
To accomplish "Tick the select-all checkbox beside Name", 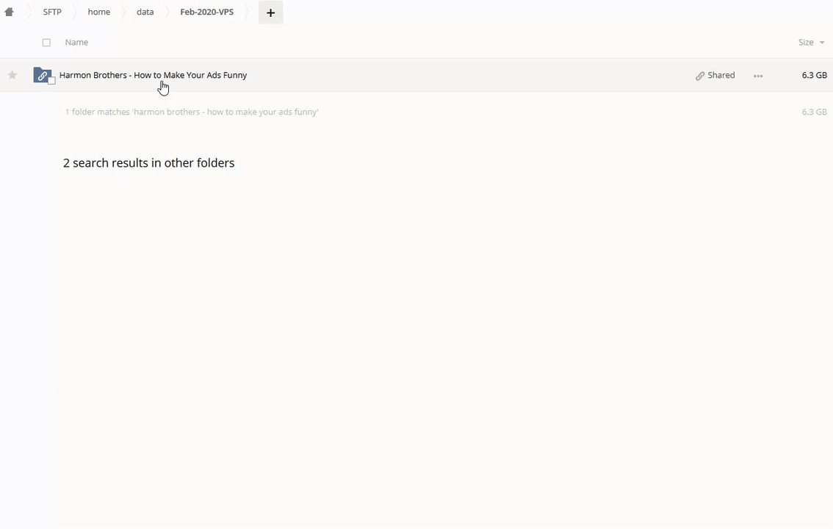I will click(x=46, y=43).
